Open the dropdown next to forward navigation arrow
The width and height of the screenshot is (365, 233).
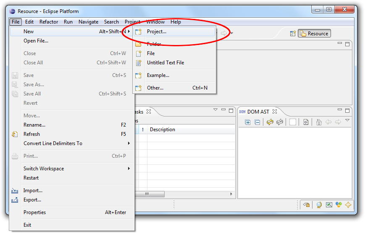tap(231, 33)
